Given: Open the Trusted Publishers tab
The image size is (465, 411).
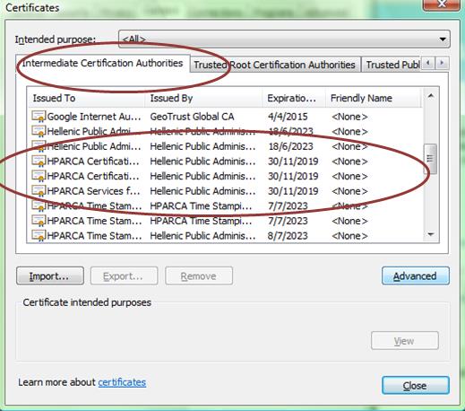Looking at the screenshot, I should 392,65.
